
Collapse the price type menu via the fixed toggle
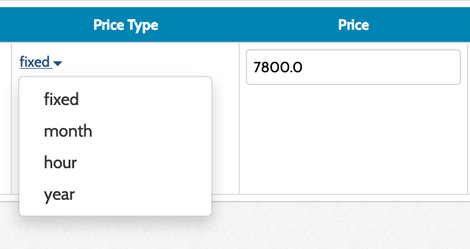click(x=41, y=62)
